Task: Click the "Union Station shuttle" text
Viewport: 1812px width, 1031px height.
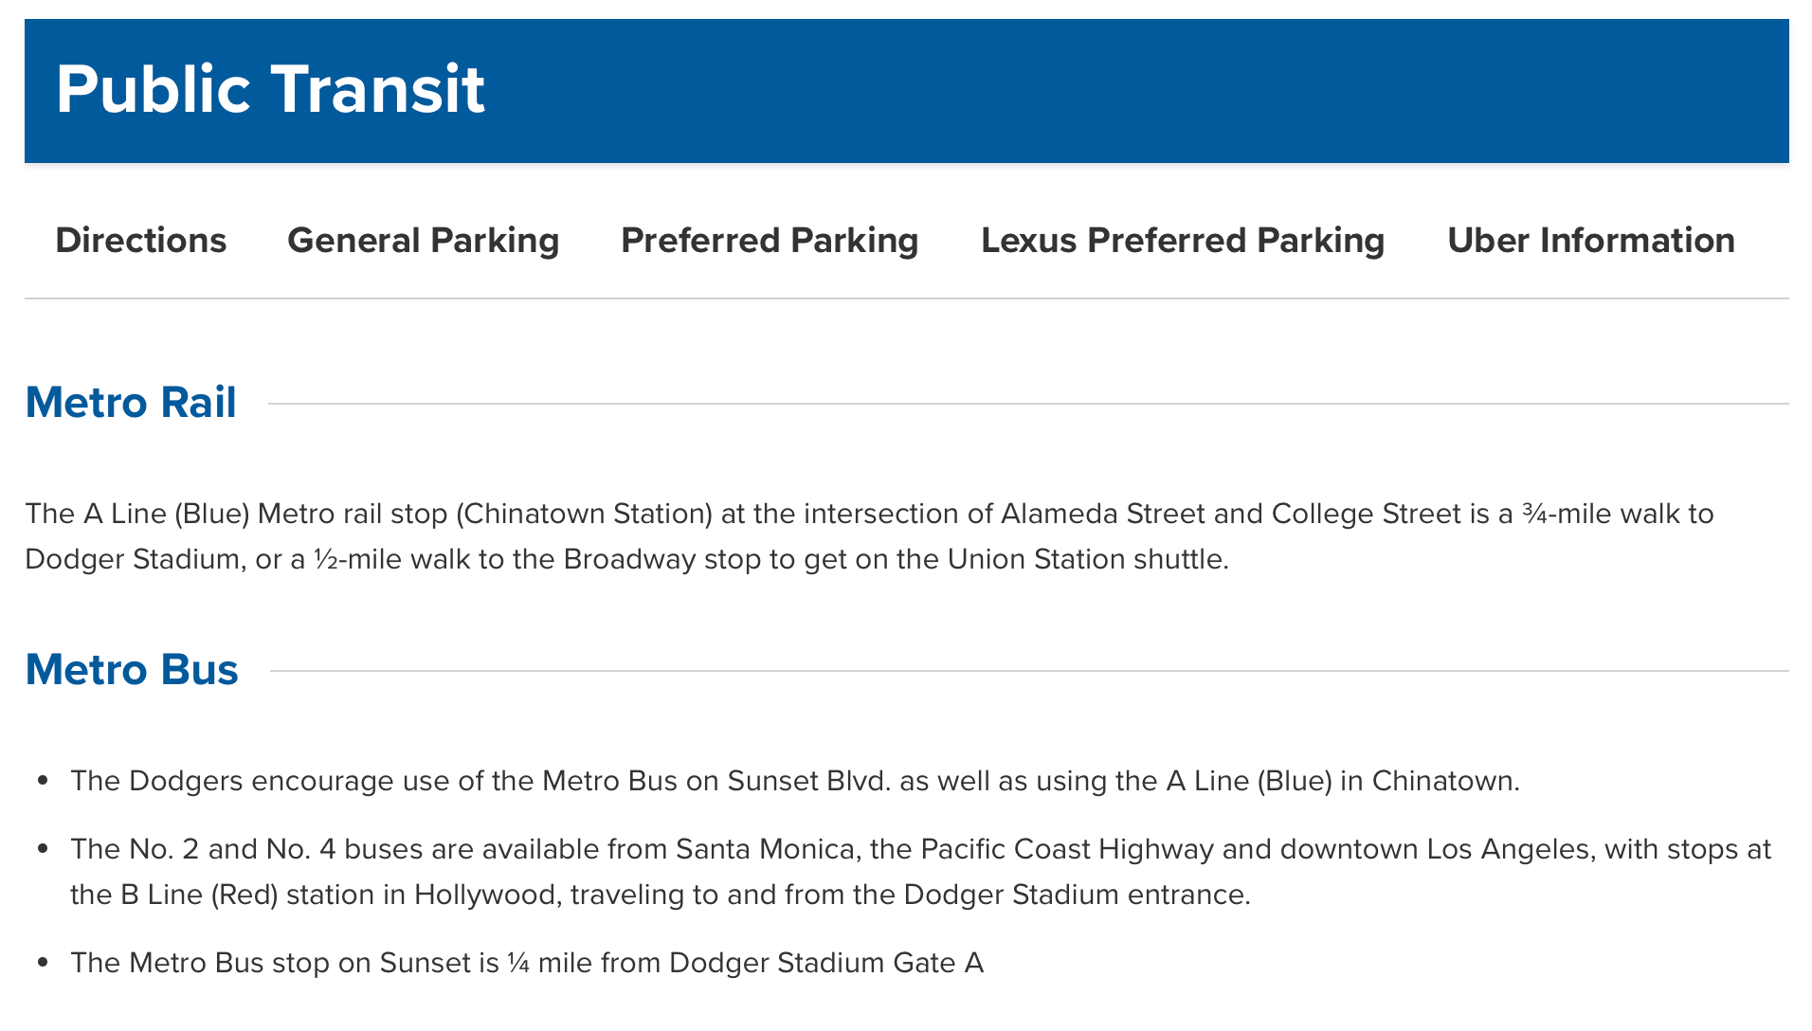Action: pyautogui.click(x=1086, y=559)
